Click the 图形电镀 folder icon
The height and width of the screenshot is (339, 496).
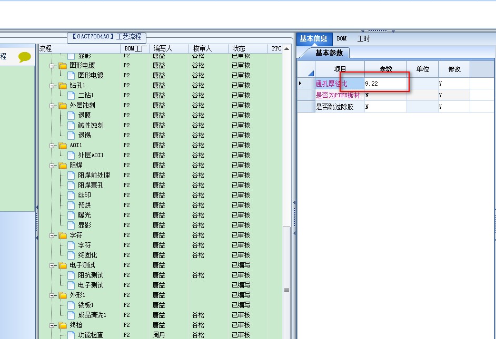pyautogui.click(x=63, y=66)
